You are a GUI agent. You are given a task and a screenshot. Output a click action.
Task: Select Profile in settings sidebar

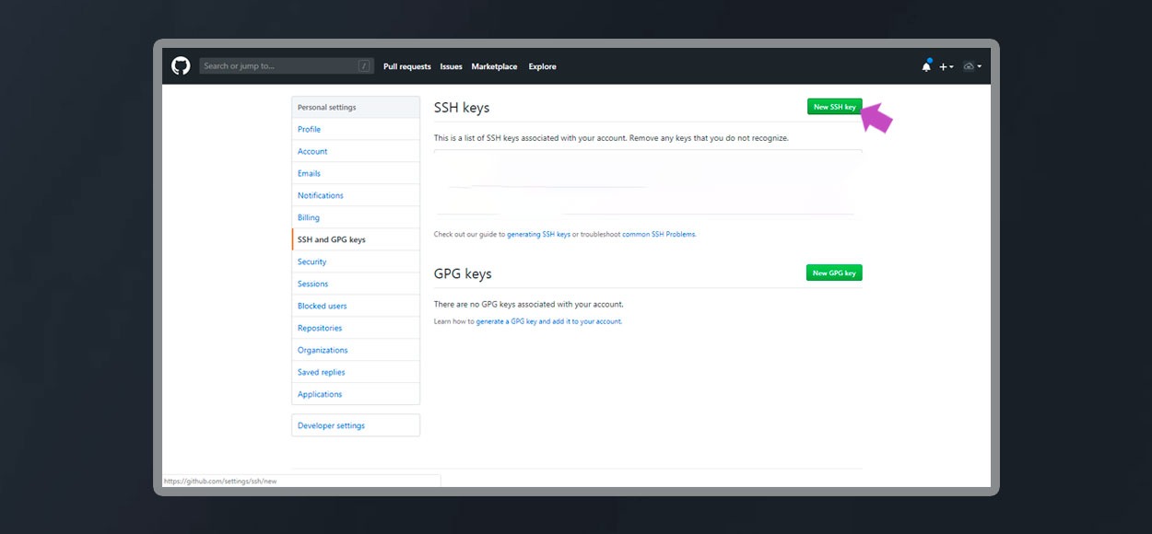356,129
